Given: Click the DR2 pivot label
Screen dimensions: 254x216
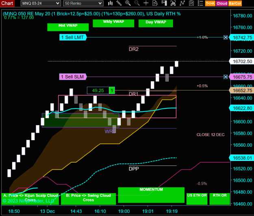Looking at the screenshot, I should coord(134,49).
